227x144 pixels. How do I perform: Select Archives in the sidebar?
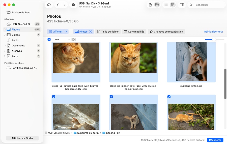coord(16,51)
